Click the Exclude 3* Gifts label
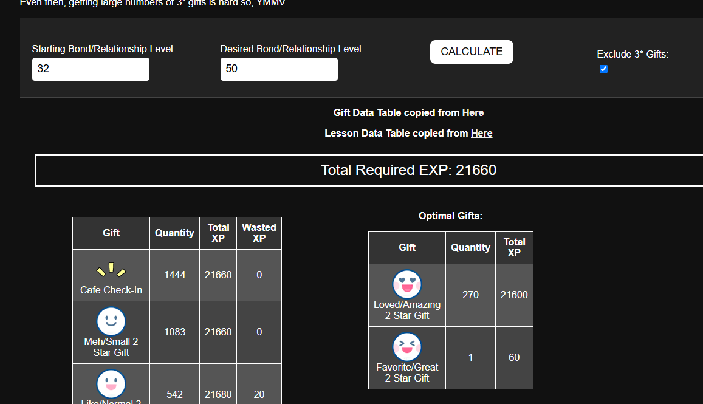 coord(633,54)
